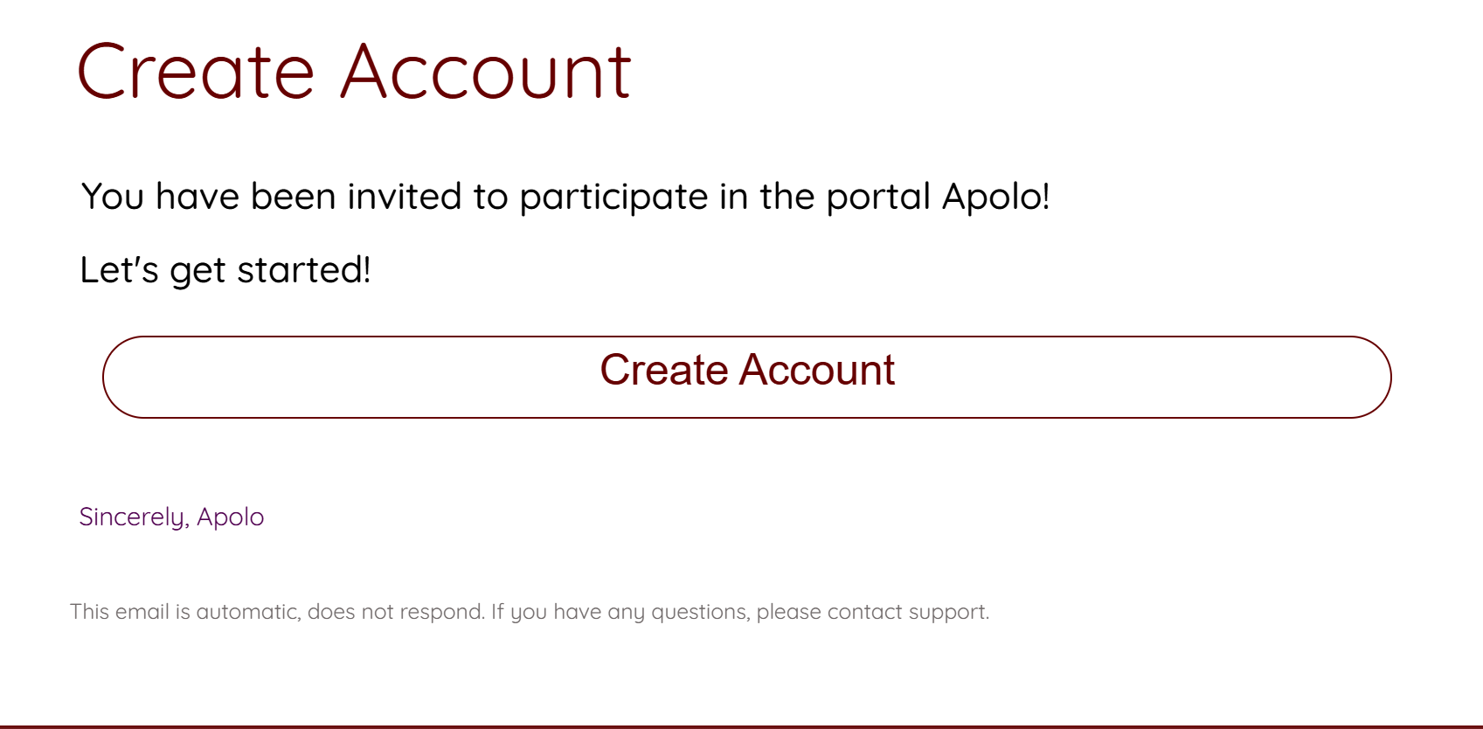Click "Apolo" in the signature line
Viewport: 1483px width, 729px height.
[230, 517]
